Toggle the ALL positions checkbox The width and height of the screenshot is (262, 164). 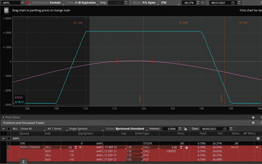coord(9,129)
